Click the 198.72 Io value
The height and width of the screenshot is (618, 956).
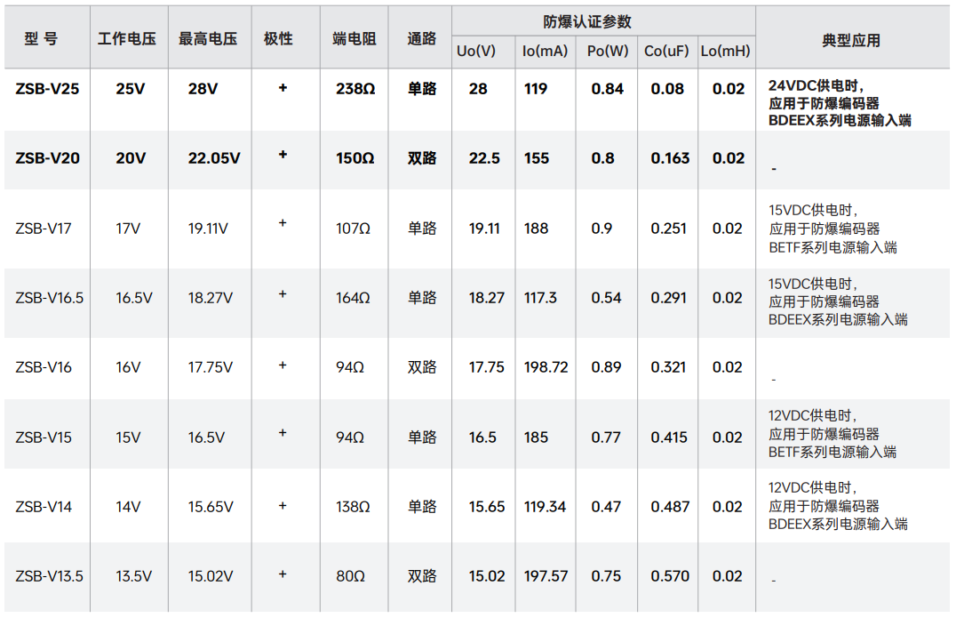(546, 367)
